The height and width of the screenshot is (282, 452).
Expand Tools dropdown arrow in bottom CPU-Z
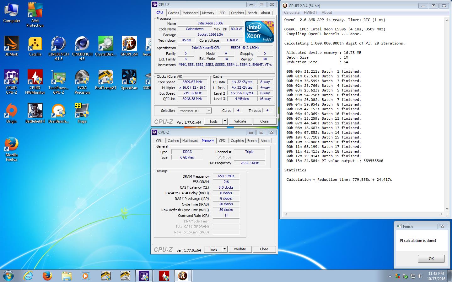pyautogui.click(x=224, y=249)
